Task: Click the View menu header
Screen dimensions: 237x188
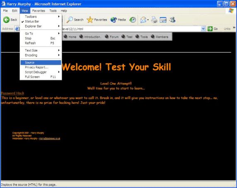Action: click(25, 11)
